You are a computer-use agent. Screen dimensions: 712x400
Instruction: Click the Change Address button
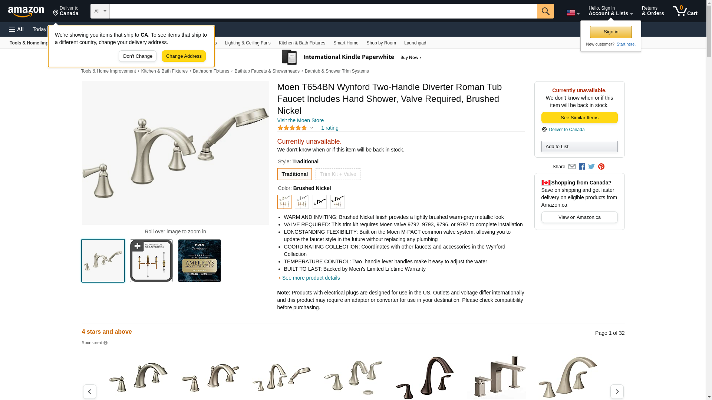click(x=184, y=56)
